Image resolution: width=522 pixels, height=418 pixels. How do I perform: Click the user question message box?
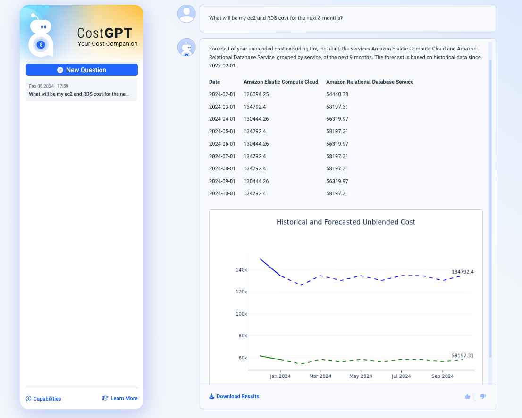tap(347, 18)
